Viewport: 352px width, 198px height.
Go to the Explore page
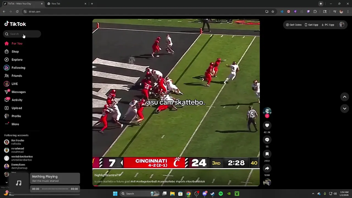coord(13,60)
